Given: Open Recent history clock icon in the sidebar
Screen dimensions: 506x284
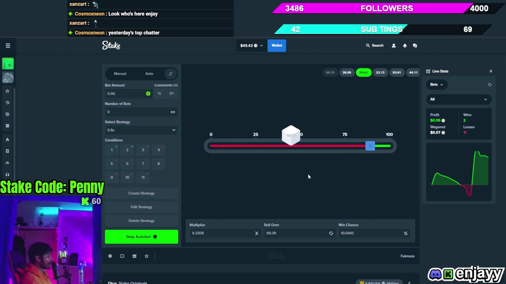Looking at the screenshot, I should coord(7,103).
